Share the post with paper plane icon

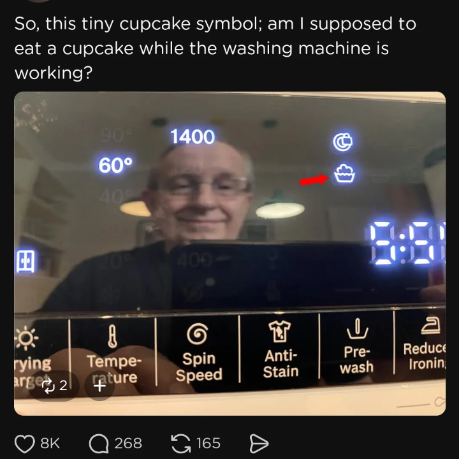tap(258, 442)
